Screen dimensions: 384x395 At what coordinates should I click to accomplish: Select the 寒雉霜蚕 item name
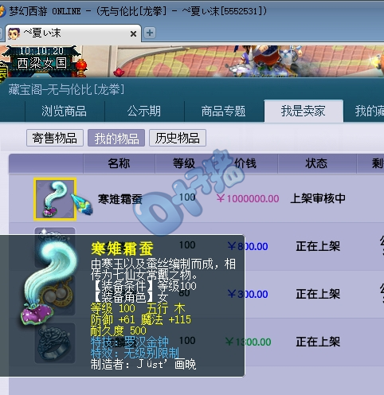pyautogui.click(x=120, y=199)
